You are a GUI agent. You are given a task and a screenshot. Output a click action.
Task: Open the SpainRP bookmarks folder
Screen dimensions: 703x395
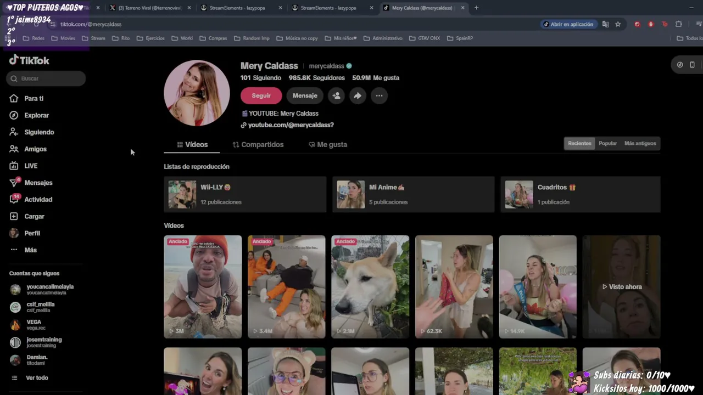pyautogui.click(x=460, y=38)
